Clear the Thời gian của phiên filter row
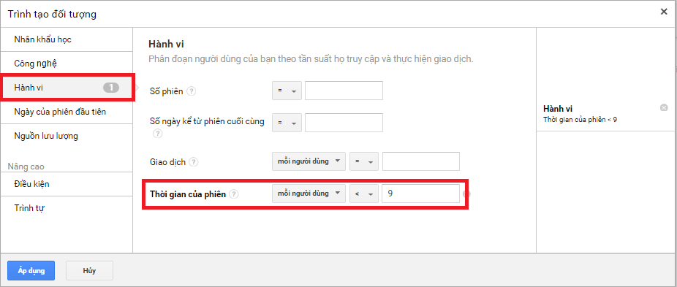677x287 pixels. point(466,194)
